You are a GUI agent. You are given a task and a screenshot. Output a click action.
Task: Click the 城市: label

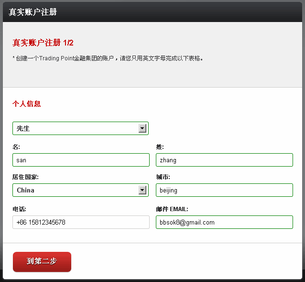pyautogui.click(x=163, y=177)
